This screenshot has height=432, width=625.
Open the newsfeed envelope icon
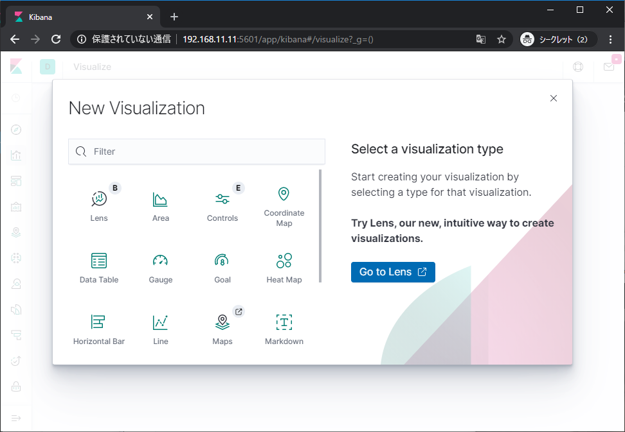[608, 67]
